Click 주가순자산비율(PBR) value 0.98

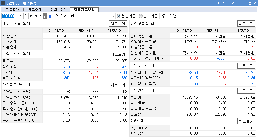tap(123, 109)
